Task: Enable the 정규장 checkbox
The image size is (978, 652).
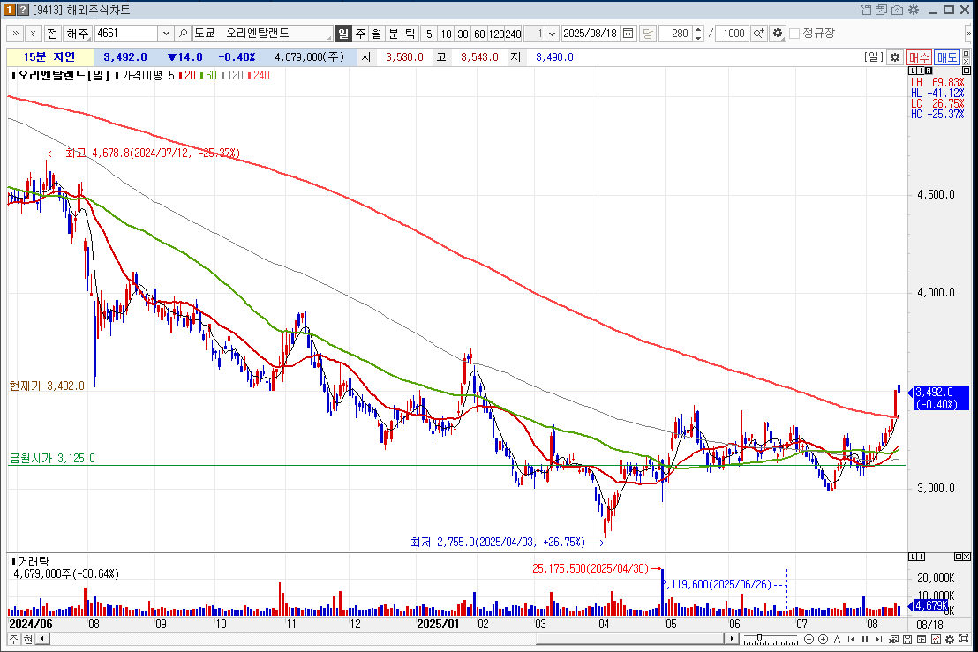Action: point(794,34)
